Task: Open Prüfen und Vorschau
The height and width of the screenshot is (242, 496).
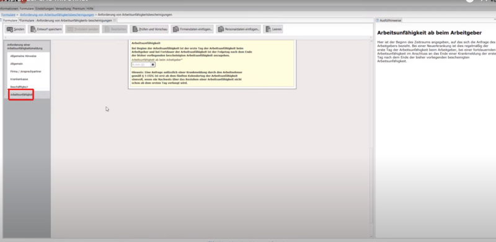Action: coord(149,29)
